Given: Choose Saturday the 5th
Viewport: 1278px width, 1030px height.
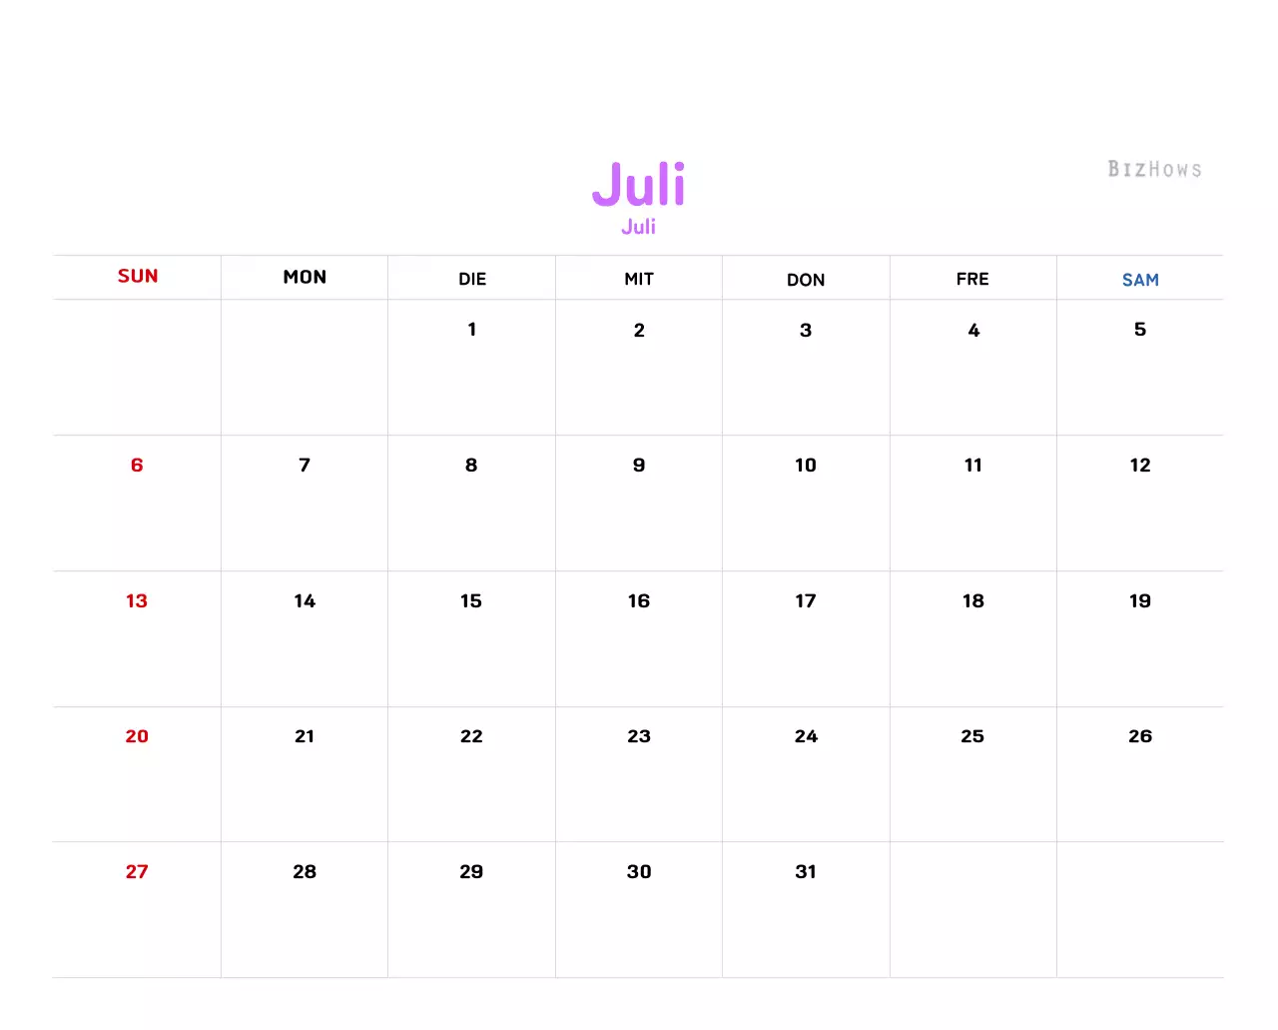Looking at the screenshot, I should 1140,330.
